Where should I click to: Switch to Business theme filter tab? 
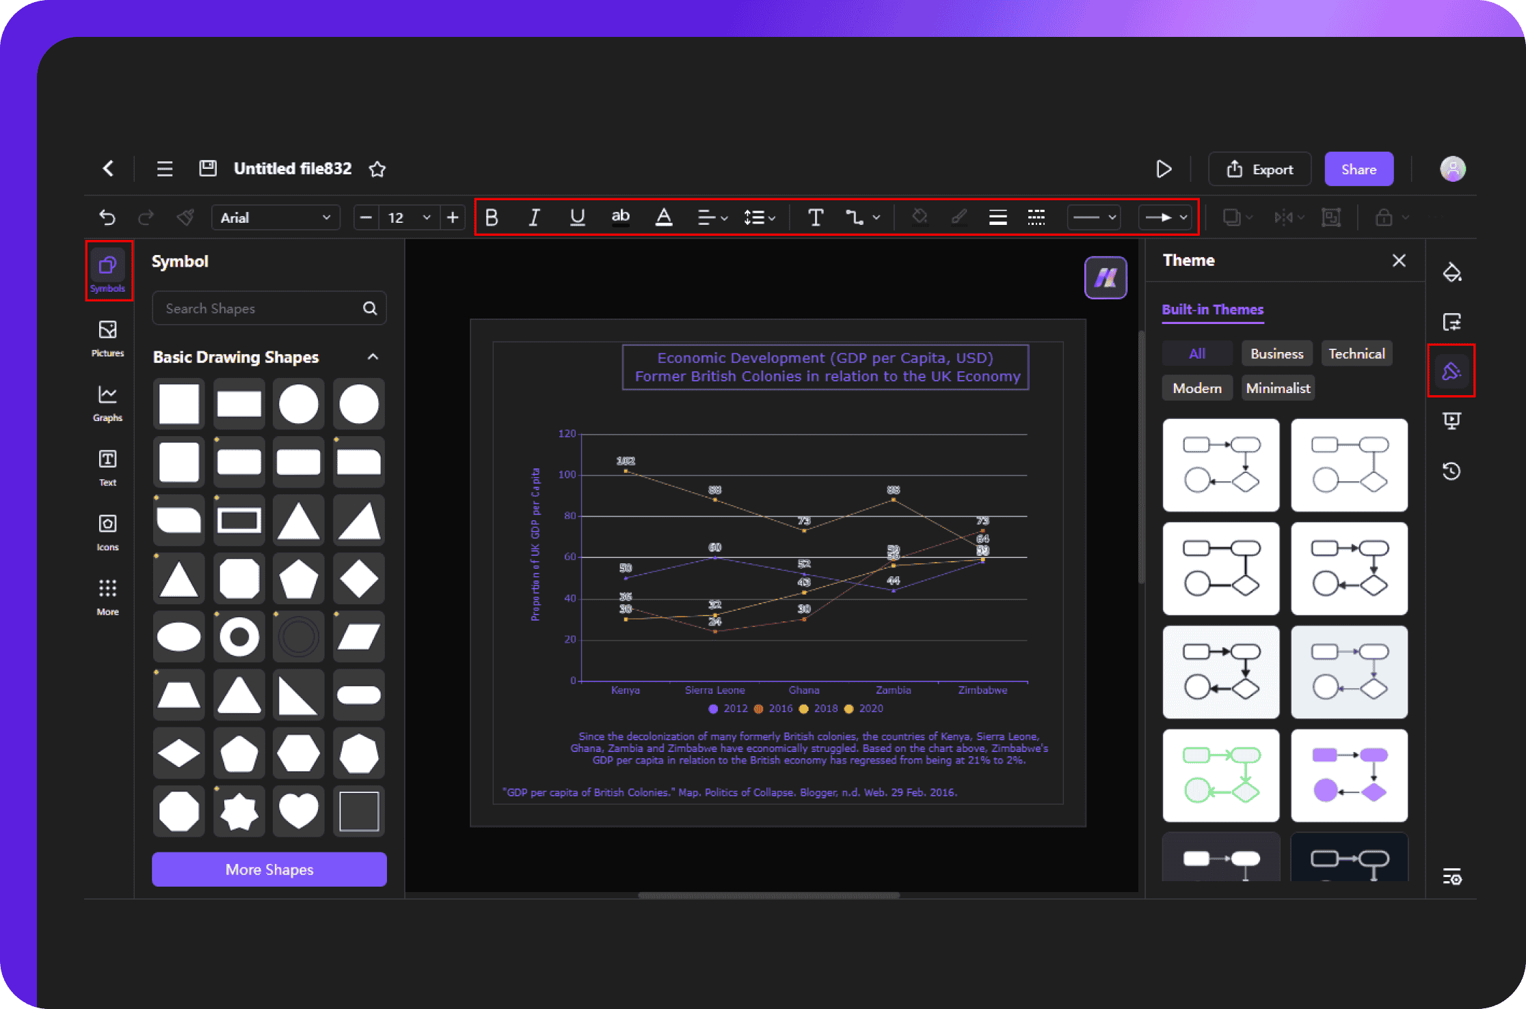[x=1275, y=351]
